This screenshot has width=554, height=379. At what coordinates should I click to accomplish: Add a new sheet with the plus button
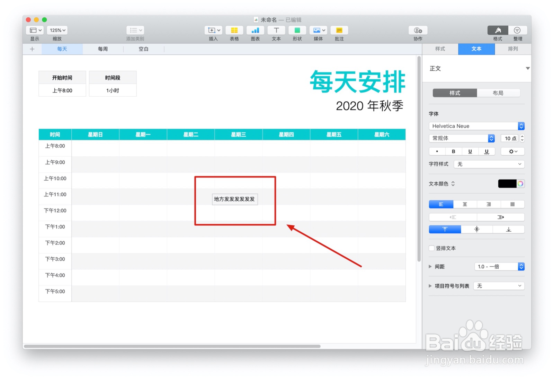click(x=32, y=49)
